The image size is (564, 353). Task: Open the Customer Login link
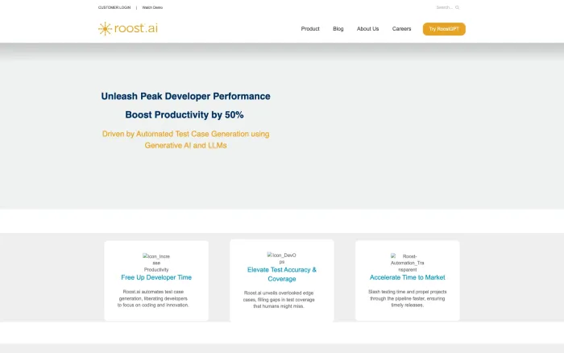(114, 7)
